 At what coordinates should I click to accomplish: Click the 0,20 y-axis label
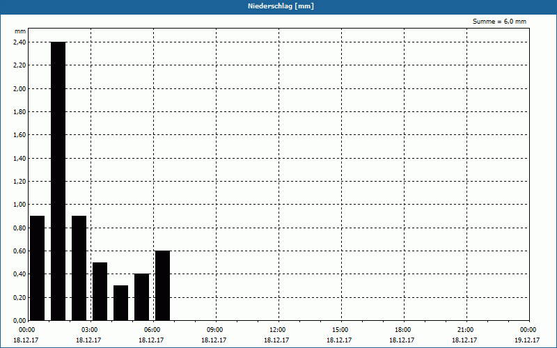[19, 298]
